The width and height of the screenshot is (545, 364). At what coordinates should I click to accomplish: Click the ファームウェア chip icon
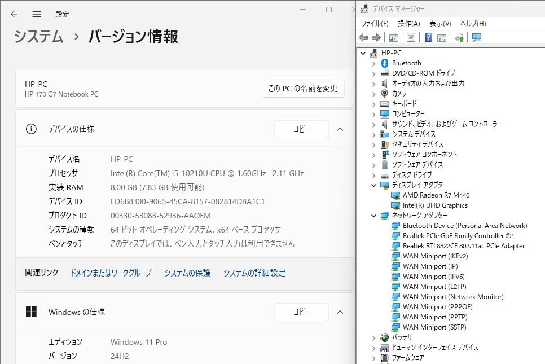[384, 358]
